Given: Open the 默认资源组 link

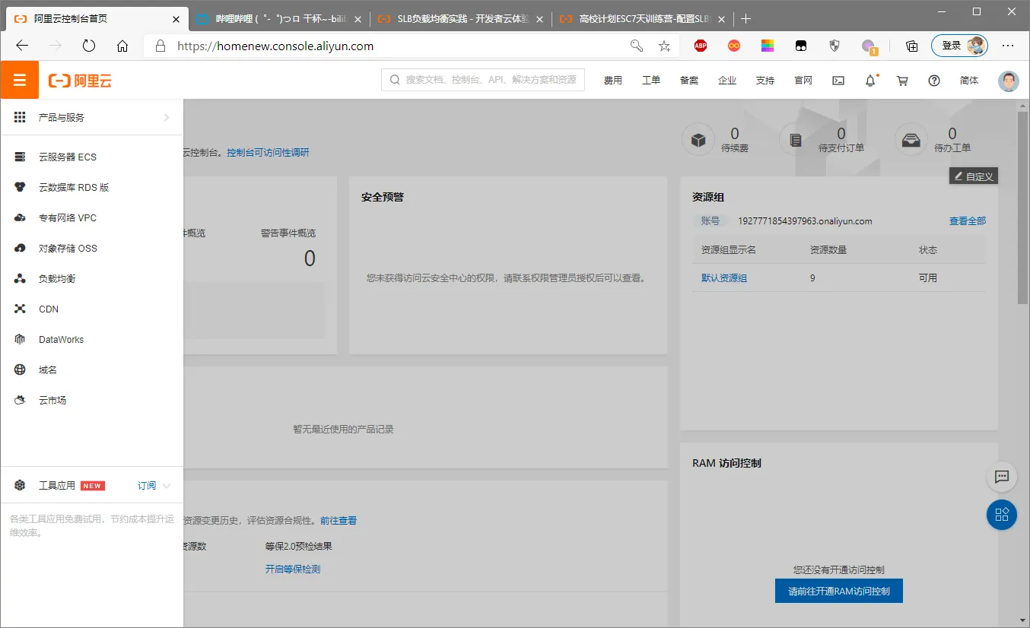Looking at the screenshot, I should tap(724, 278).
